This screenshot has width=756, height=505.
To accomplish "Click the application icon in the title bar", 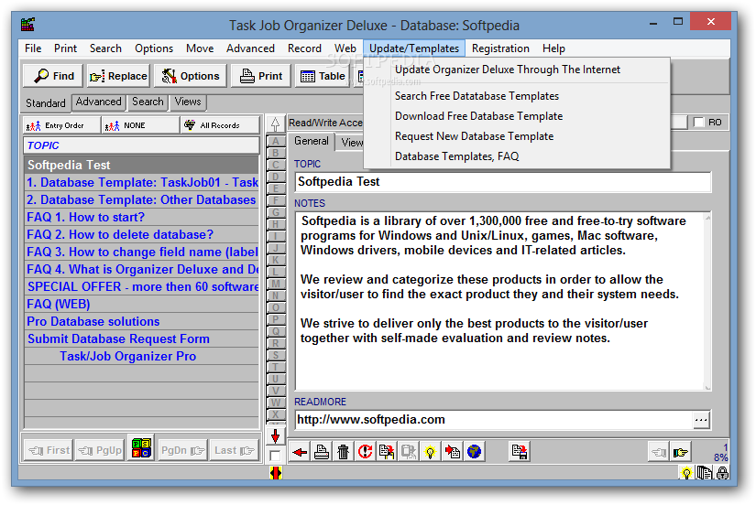I will (x=28, y=24).
